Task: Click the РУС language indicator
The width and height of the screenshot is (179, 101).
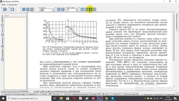Action: tap(161, 98)
